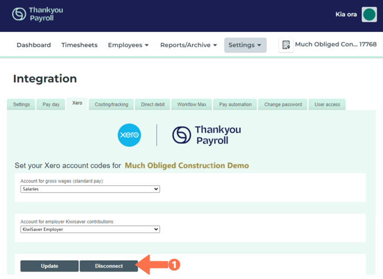Viewport: 383px width, 279px height.
Task: Go to the Dashboard page
Action: [x=34, y=45]
